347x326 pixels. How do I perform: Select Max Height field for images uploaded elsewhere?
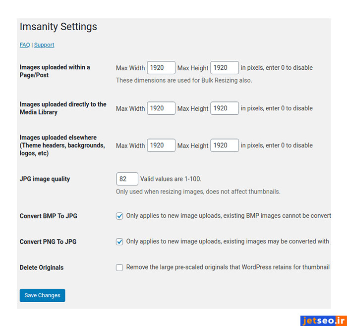tap(225, 145)
